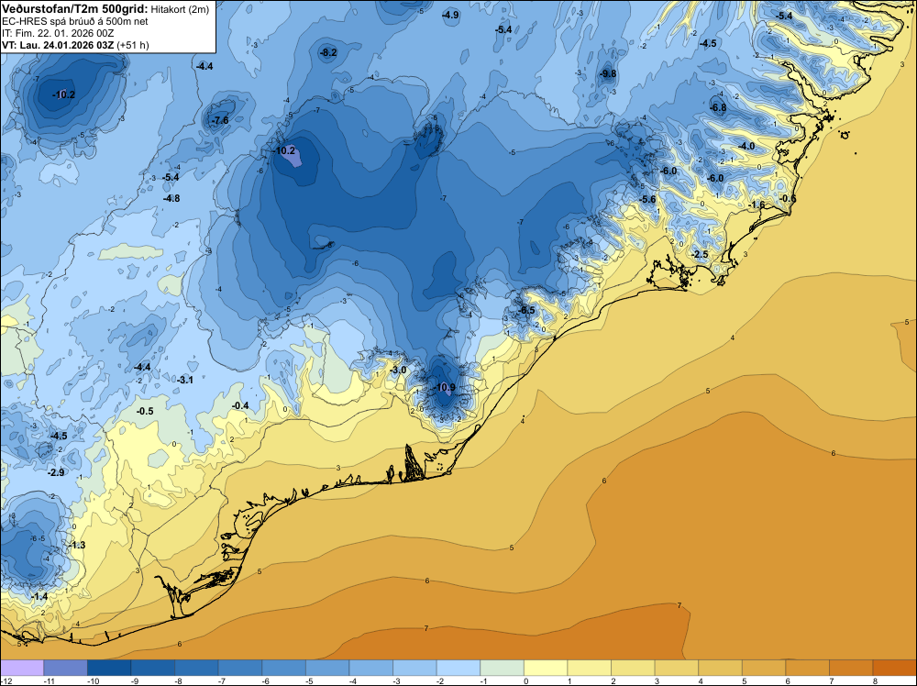Click the -4.9 temperature label

tap(450, 16)
